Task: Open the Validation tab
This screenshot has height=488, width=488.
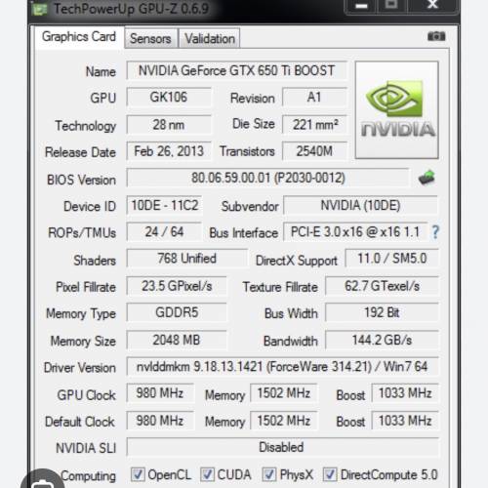Action: [x=210, y=38]
